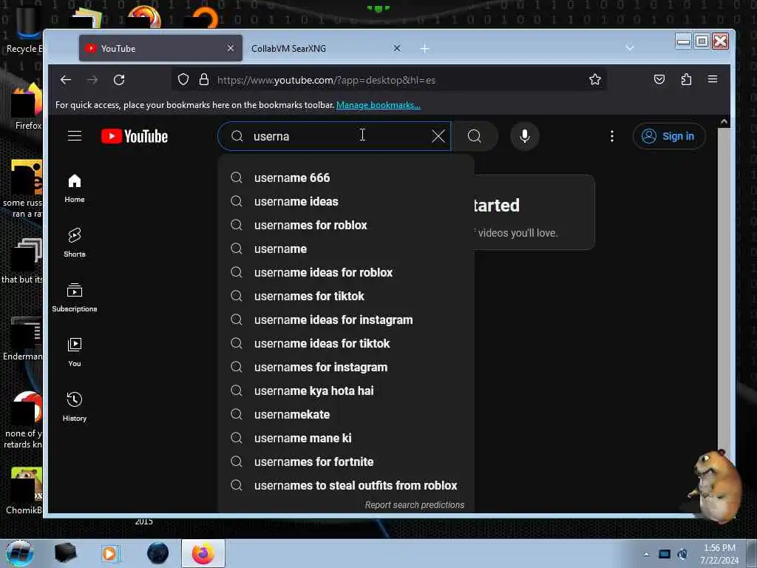Click the tracking protection shield icon
This screenshot has width=757, height=568.
183,79
